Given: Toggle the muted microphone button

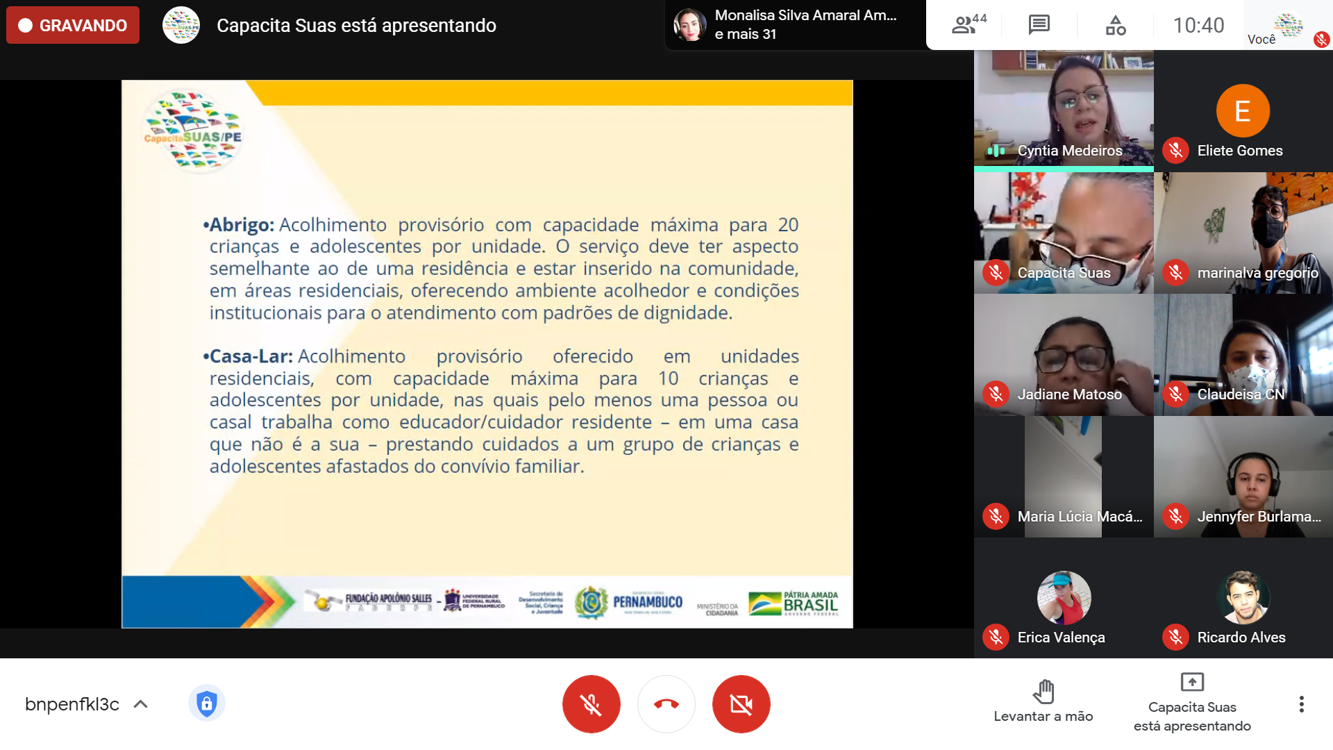Looking at the screenshot, I should pos(591,703).
